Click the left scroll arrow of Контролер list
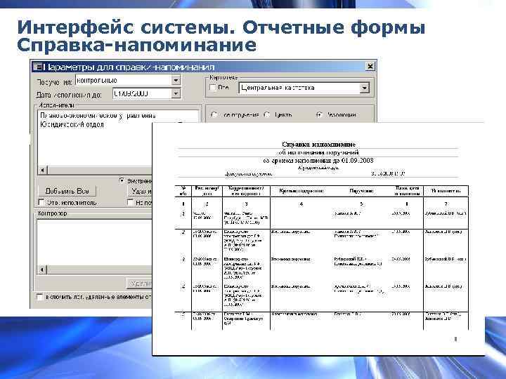The width and height of the screenshot is (506, 379). [x=42, y=270]
